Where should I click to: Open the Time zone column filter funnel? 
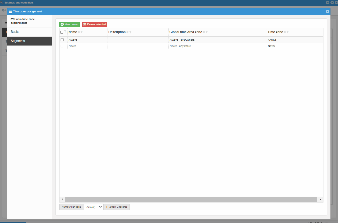click(288, 32)
